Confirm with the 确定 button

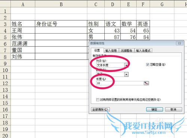154,110
